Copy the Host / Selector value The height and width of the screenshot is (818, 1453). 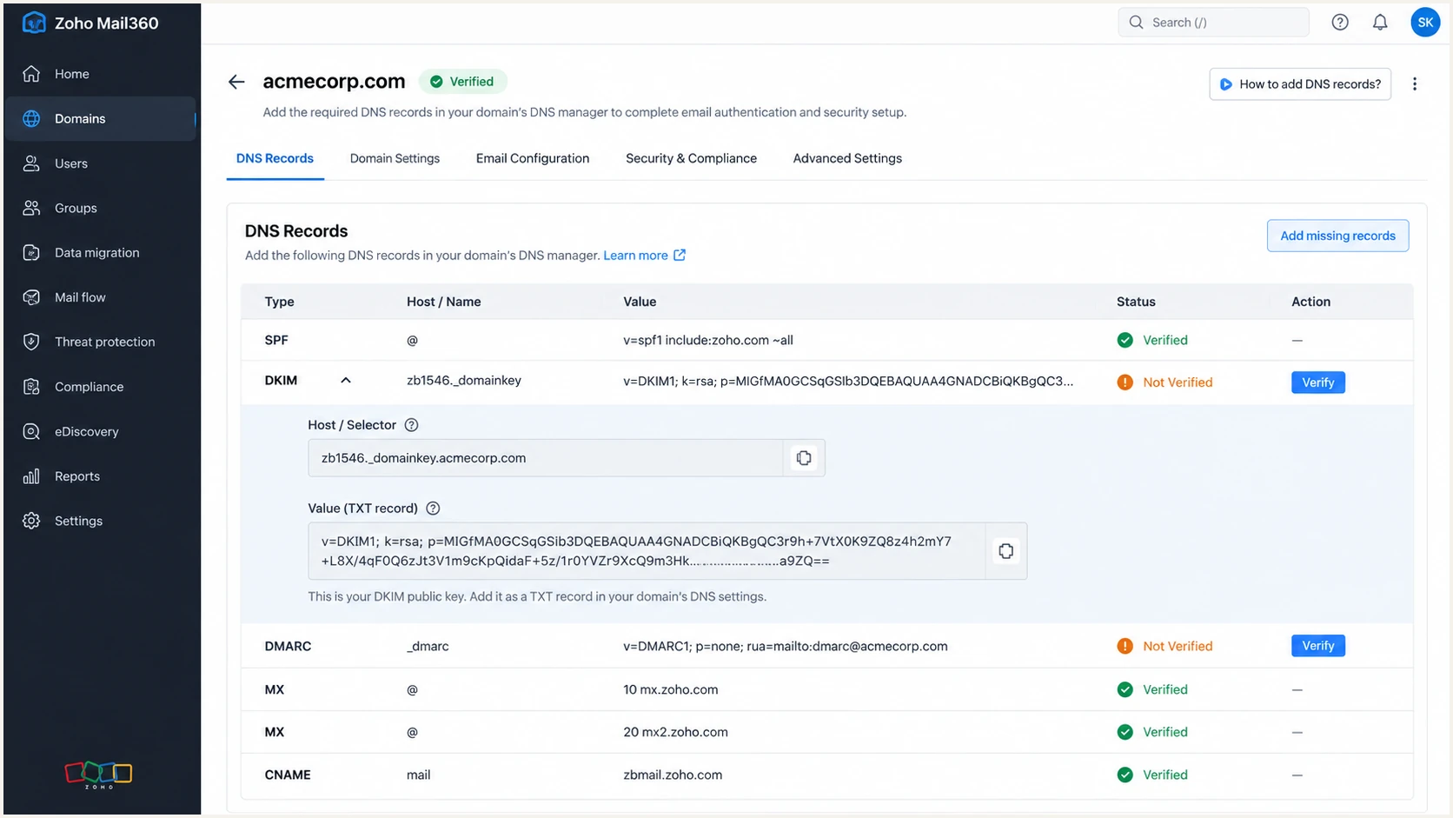tap(804, 458)
